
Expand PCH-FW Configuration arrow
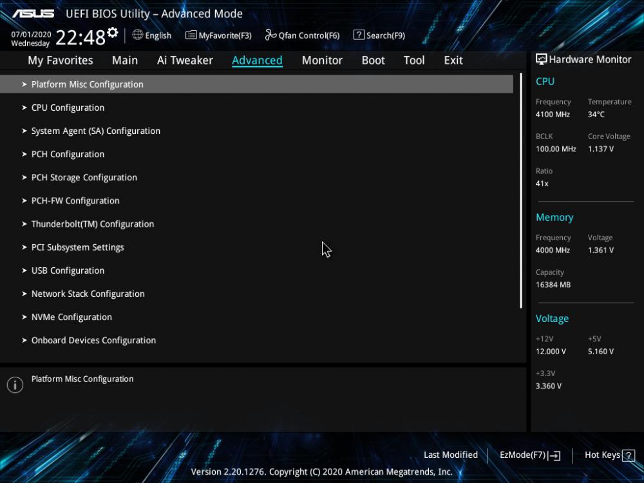pos(24,201)
